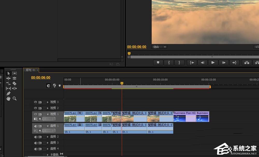Pick the Track Select tool

(15, 73)
